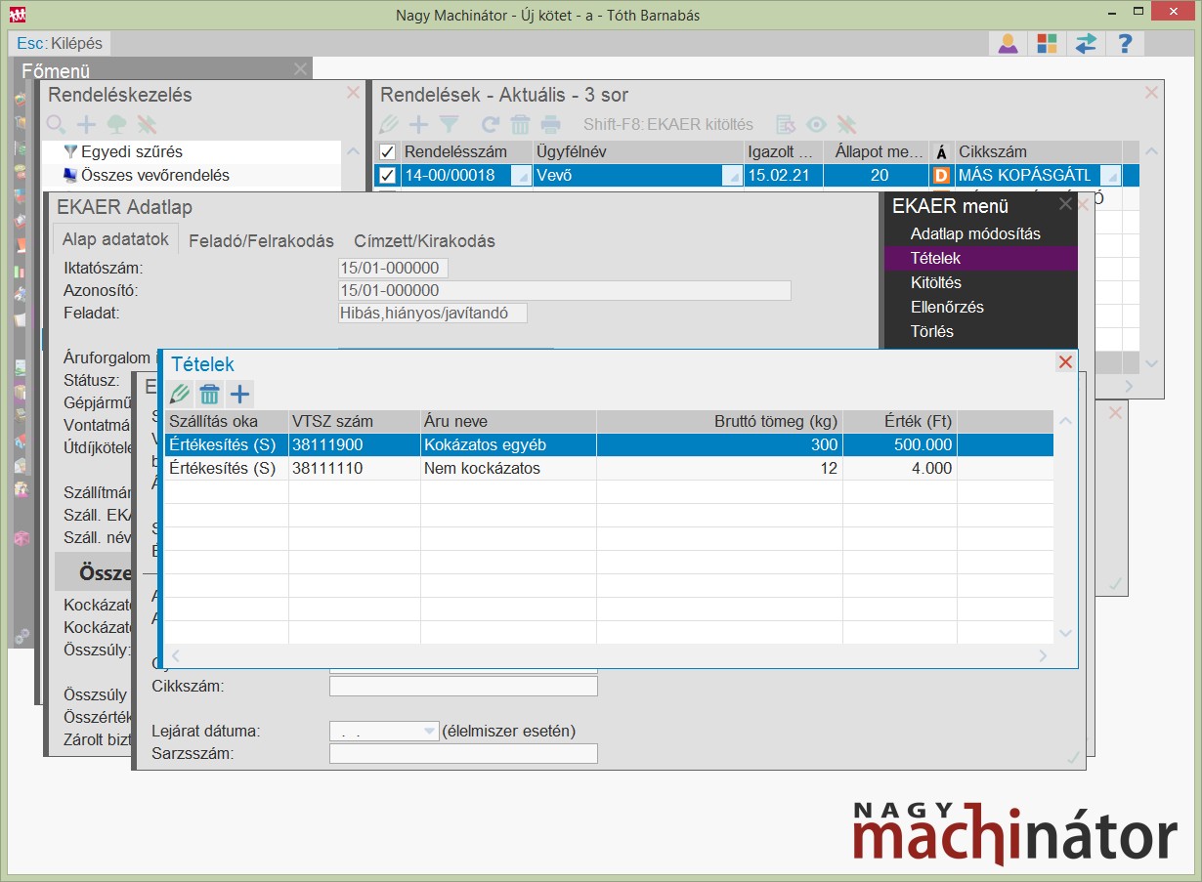
Task: Click the colored tiles icon in top bar
Action: click(x=1047, y=44)
